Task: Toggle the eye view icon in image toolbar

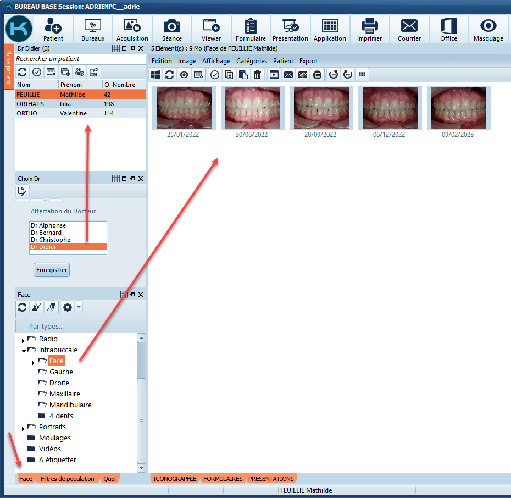Action: [184, 75]
